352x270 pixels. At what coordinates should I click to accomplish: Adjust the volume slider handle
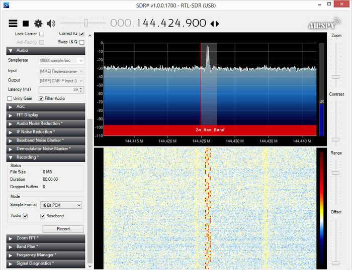coord(86,23)
